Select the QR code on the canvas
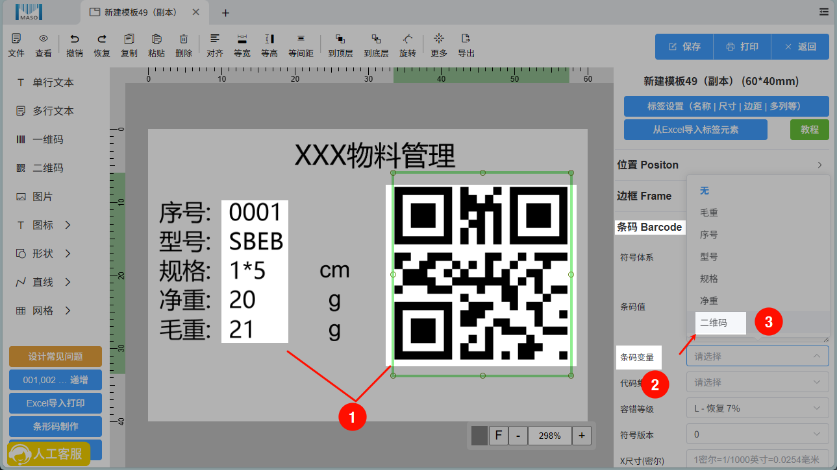This screenshot has width=837, height=470. [x=482, y=274]
